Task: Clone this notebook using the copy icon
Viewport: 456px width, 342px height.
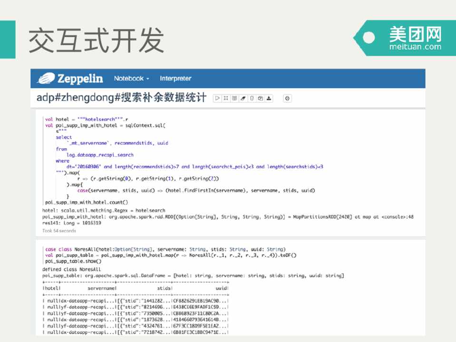Action: pos(260,98)
